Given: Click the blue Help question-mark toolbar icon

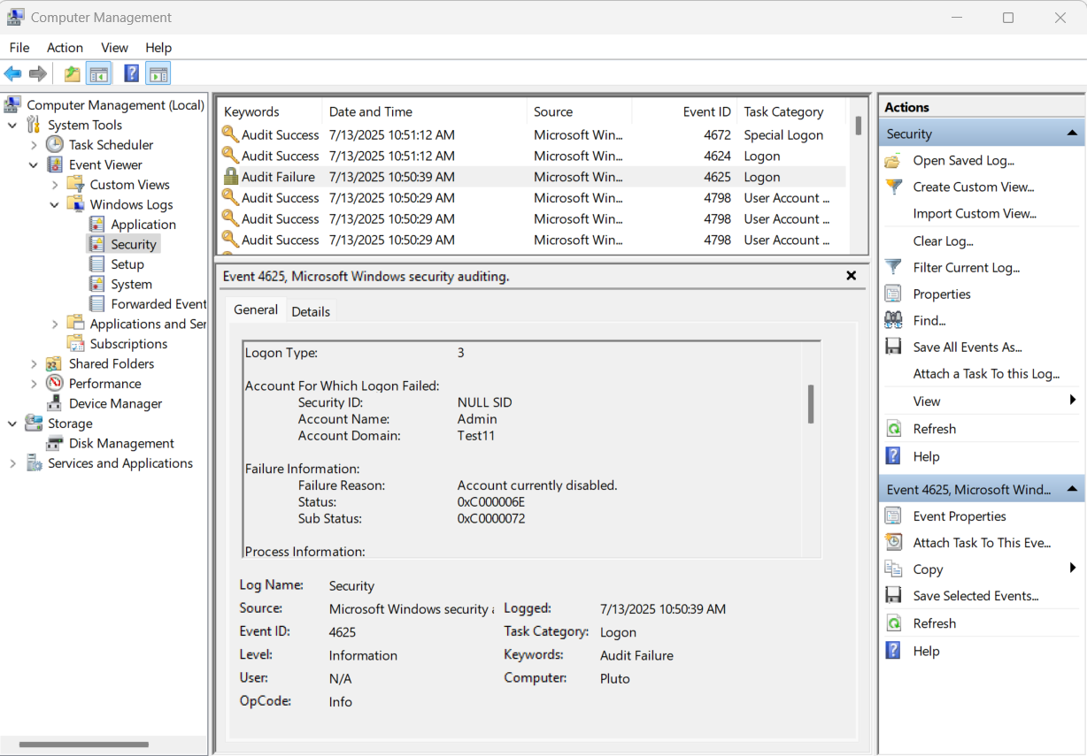Looking at the screenshot, I should 131,74.
